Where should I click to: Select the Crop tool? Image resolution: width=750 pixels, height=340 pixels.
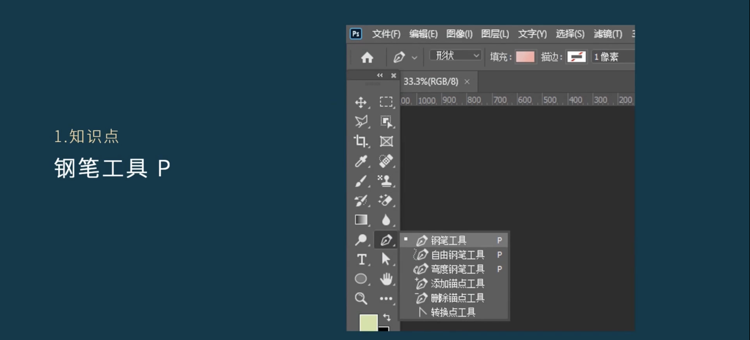point(361,141)
